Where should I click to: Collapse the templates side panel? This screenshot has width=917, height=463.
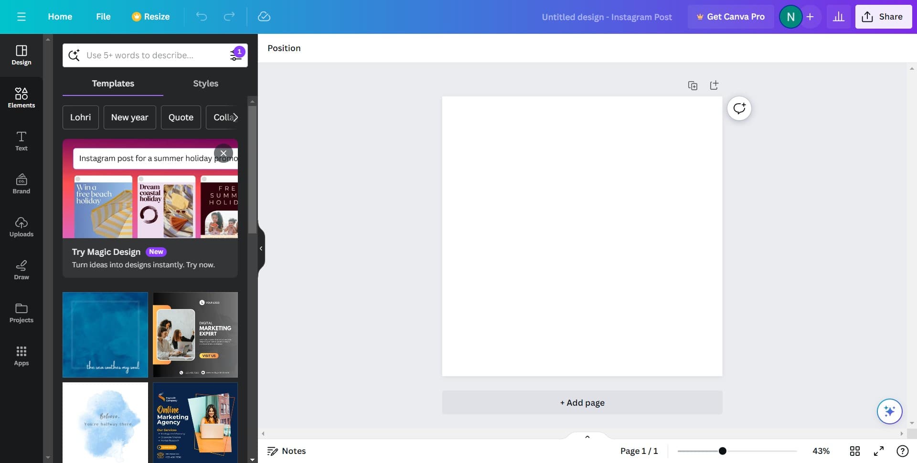point(261,248)
